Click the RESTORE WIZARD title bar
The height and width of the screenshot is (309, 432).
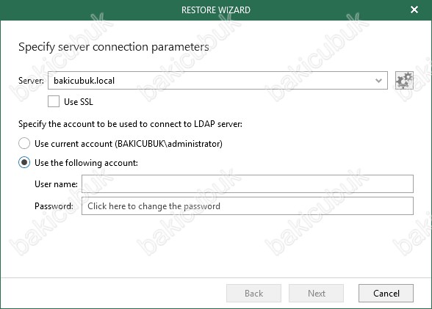(x=216, y=10)
